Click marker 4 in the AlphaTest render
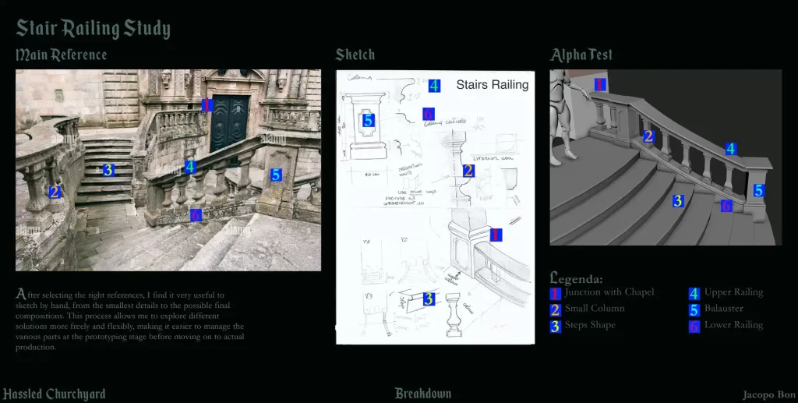Image resolution: width=798 pixels, height=403 pixels. pos(731,148)
